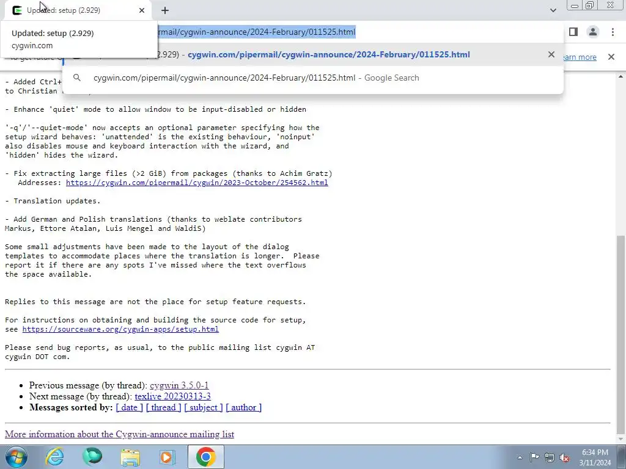Open a new browser tab

pyautogui.click(x=165, y=10)
